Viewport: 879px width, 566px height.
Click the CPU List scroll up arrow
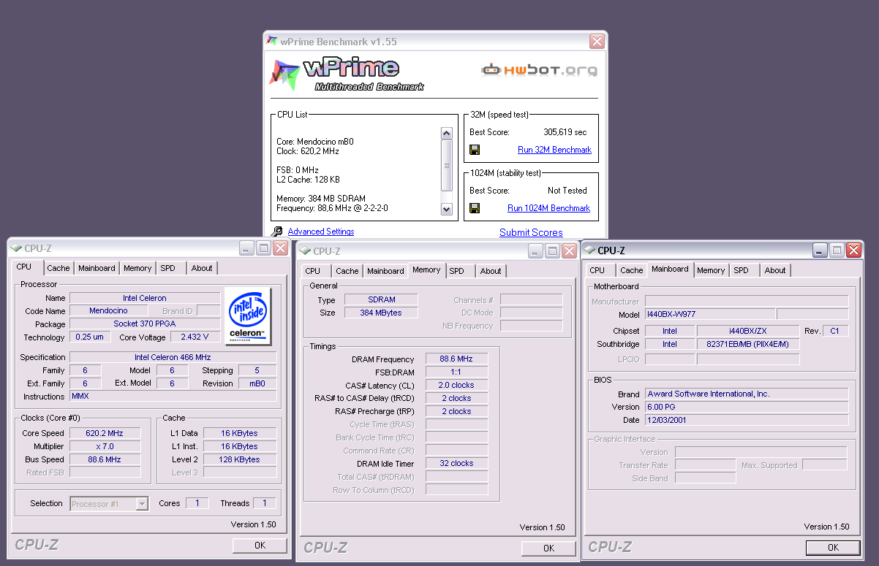tap(447, 133)
